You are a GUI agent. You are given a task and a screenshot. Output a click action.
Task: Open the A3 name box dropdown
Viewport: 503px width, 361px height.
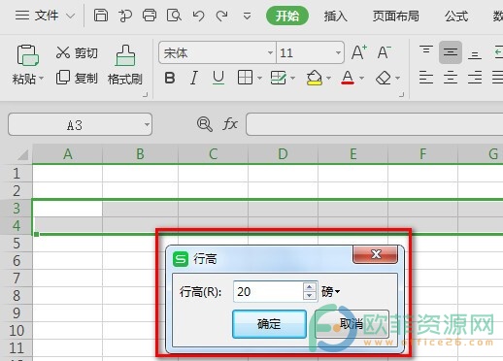pyautogui.click(x=147, y=124)
